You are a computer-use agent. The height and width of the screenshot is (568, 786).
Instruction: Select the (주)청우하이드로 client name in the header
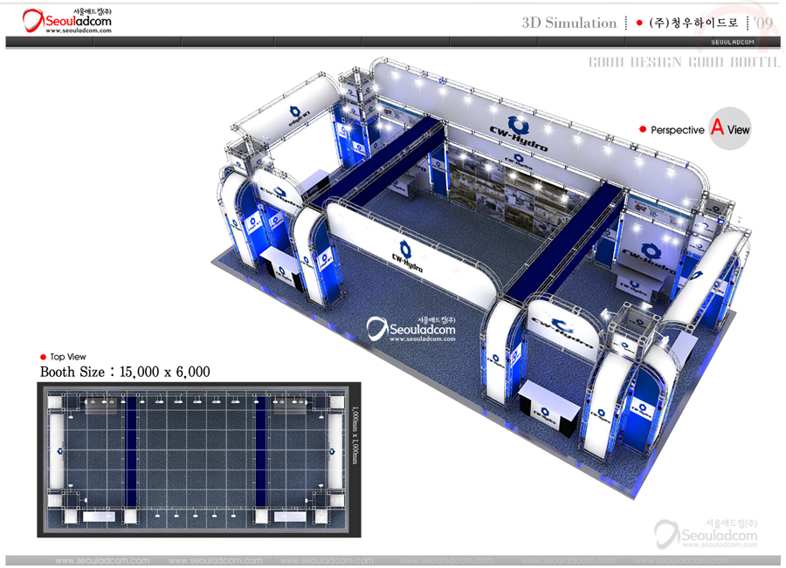[695, 24]
